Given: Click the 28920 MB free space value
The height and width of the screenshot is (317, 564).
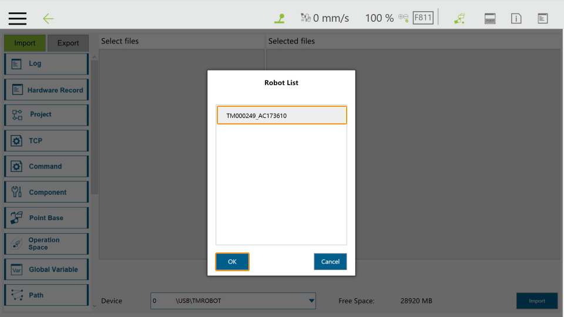Looking at the screenshot, I should coord(416,301).
